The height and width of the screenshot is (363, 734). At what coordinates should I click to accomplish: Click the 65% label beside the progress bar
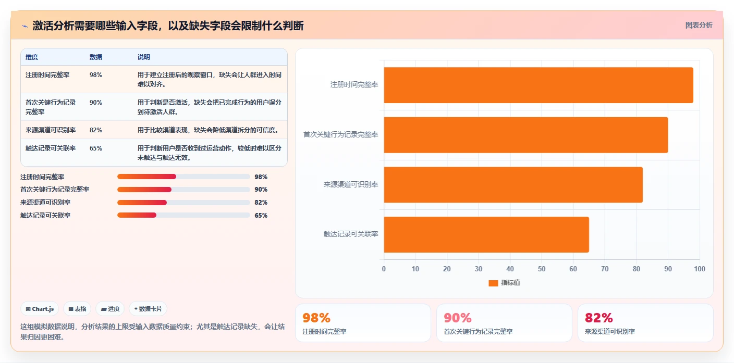click(261, 216)
